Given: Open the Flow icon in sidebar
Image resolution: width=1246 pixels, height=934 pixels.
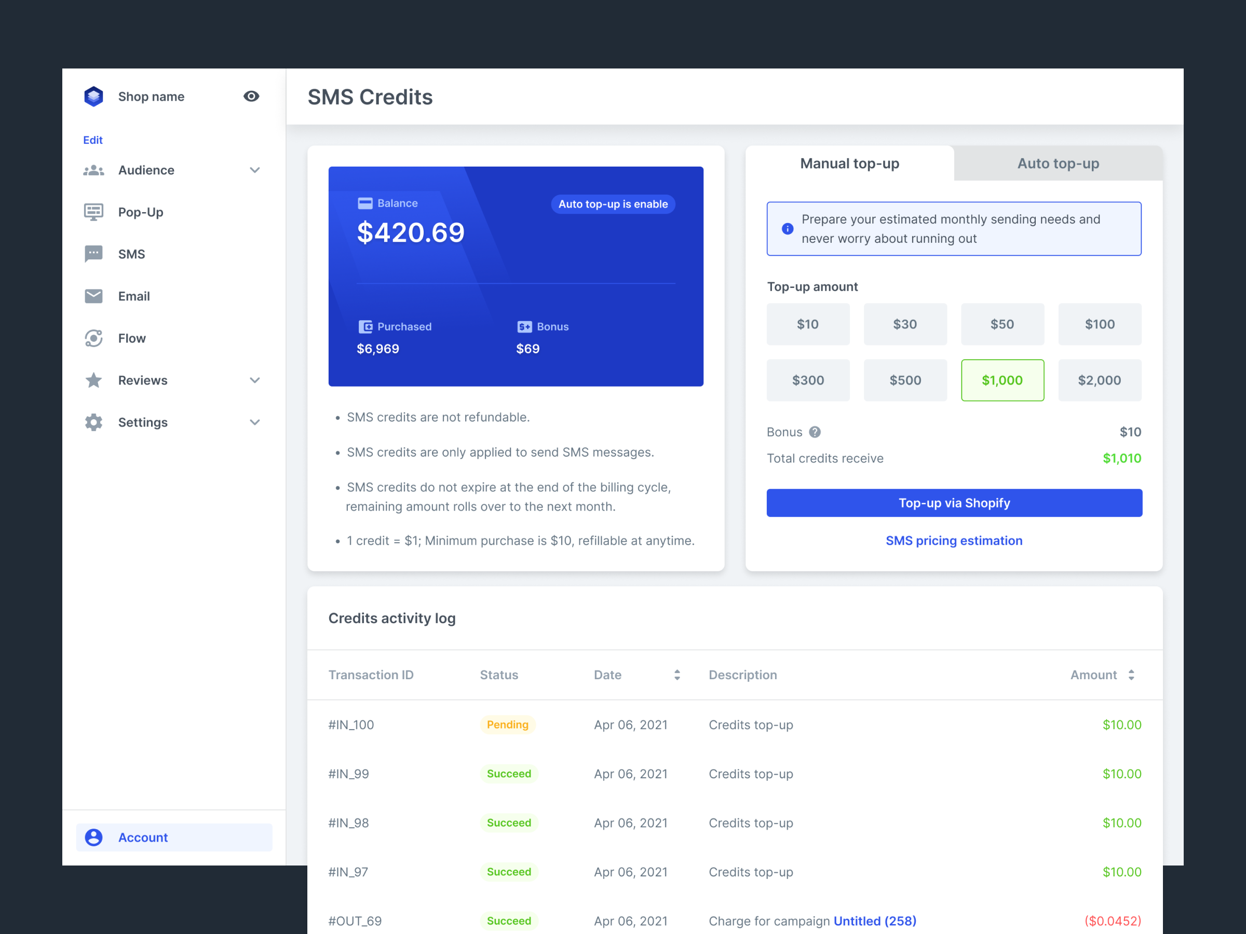Looking at the screenshot, I should pyautogui.click(x=93, y=338).
